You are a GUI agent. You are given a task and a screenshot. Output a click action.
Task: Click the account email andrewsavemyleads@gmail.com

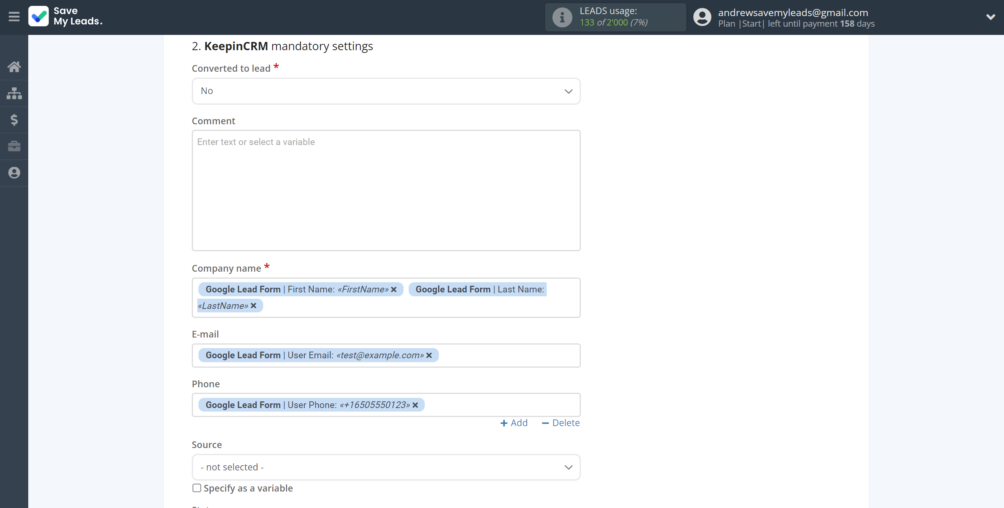point(793,13)
